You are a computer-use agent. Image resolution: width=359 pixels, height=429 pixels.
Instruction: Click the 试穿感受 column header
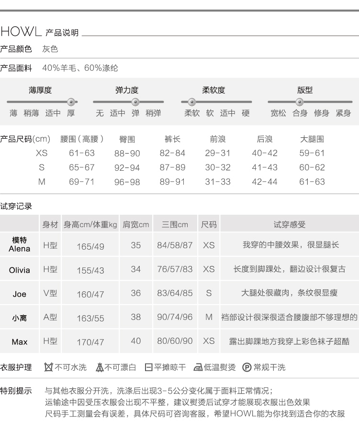click(289, 224)
